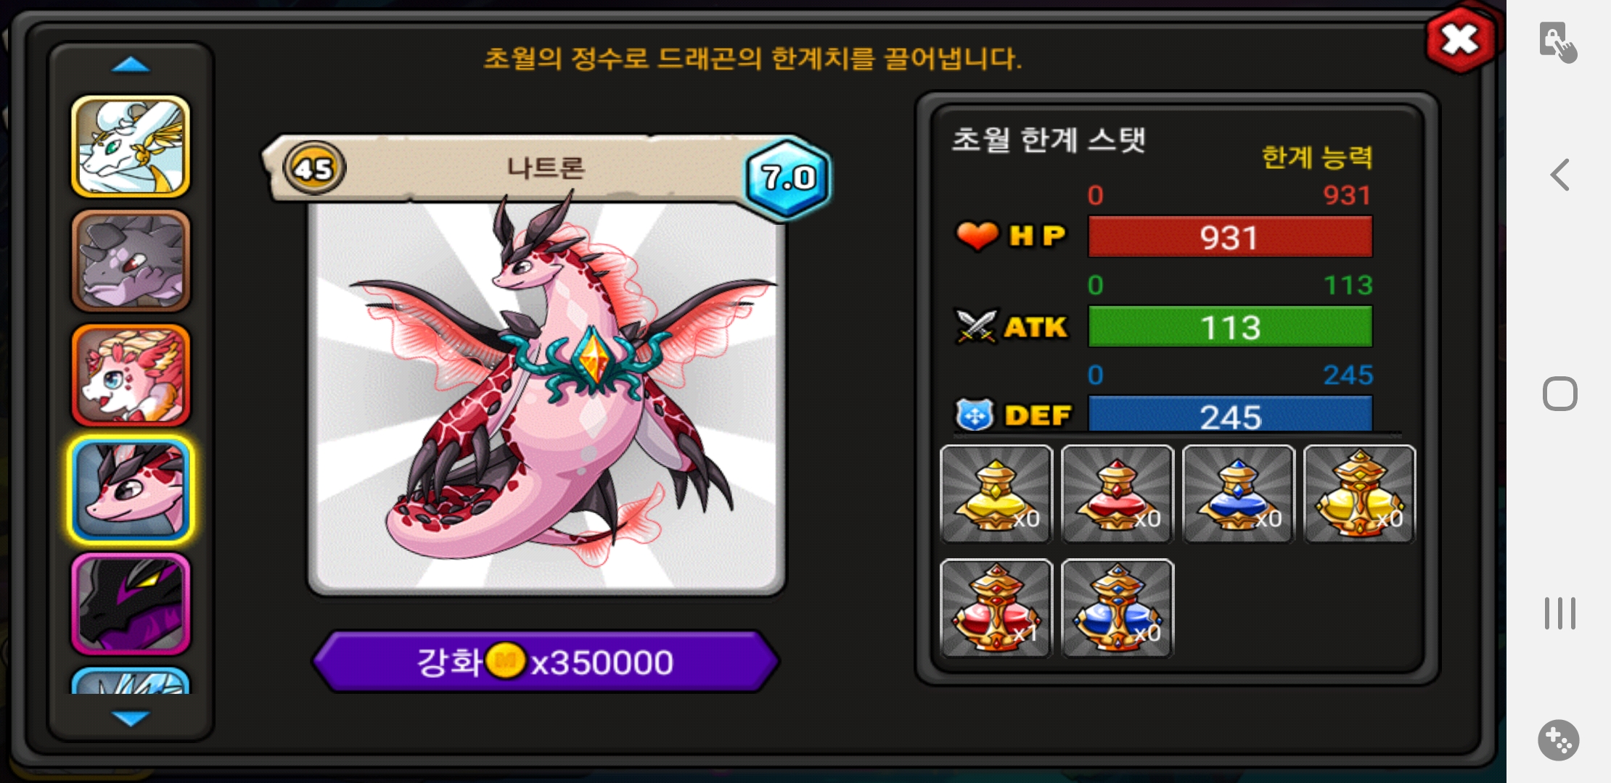1611x783 pixels.
Task: Select the small blue essence potion
Action: pos(1238,494)
